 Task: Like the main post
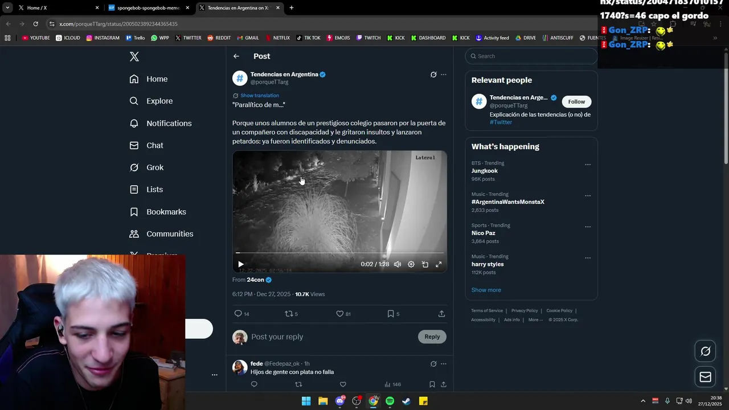[x=340, y=314]
